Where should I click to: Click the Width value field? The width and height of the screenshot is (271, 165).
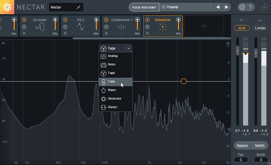(x=261, y=160)
